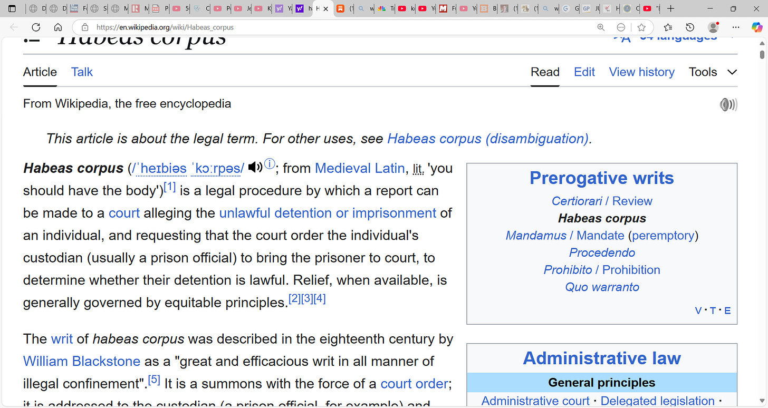This screenshot has height=408, width=768.
Task: Follow the peremptory link
Action: tap(663, 235)
